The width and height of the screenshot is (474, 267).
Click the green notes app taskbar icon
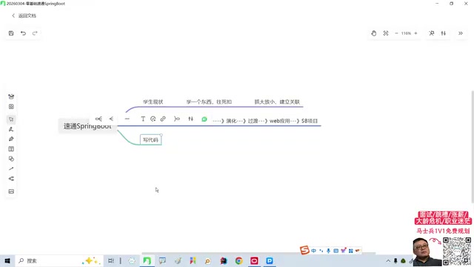(147, 260)
